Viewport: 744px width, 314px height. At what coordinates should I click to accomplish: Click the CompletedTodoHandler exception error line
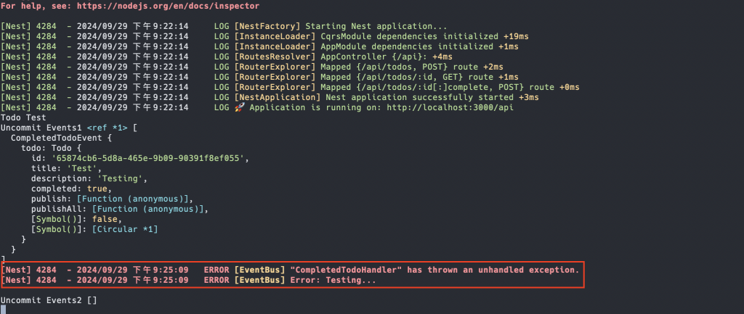coord(290,270)
